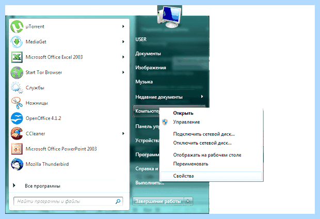Click the Mozilla Thunderbird label
The image size is (320, 219).
tap(47, 164)
